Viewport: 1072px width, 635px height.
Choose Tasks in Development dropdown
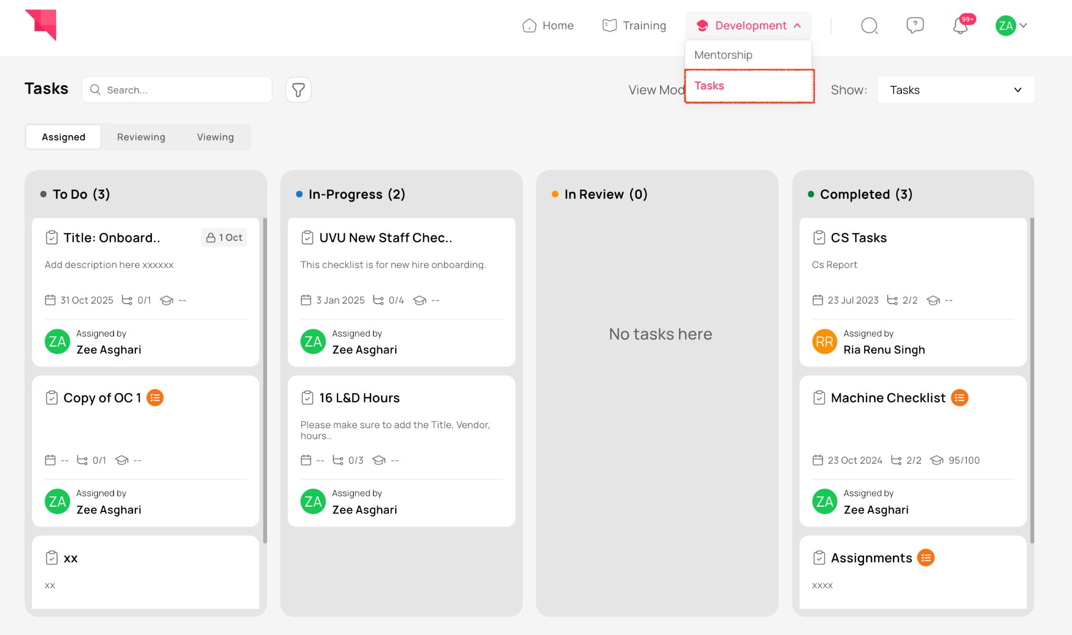click(x=709, y=86)
